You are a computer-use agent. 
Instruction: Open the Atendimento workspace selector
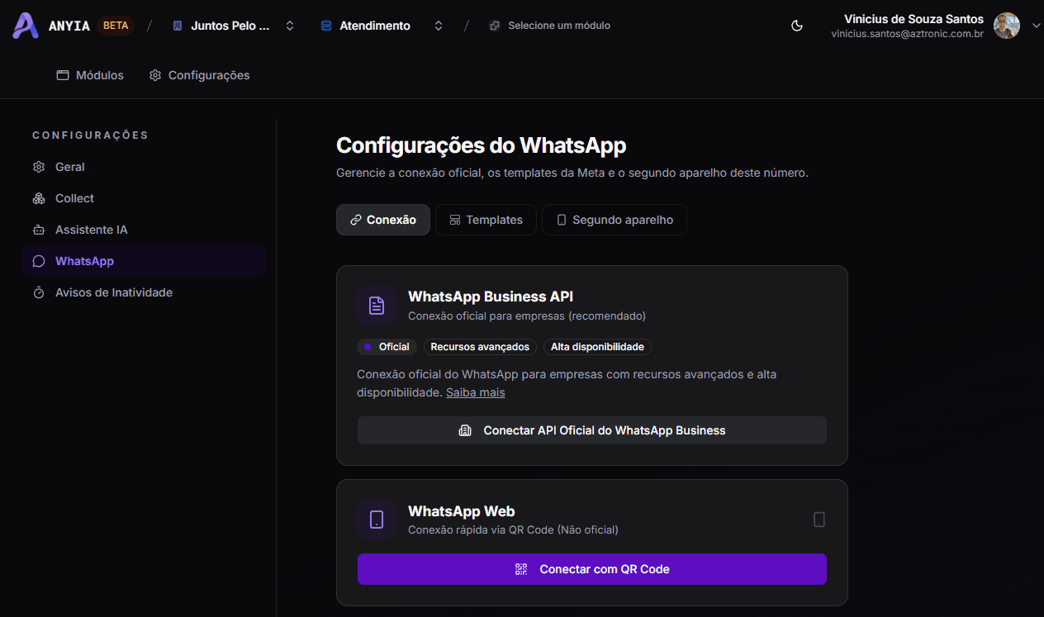(x=382, y=26)
